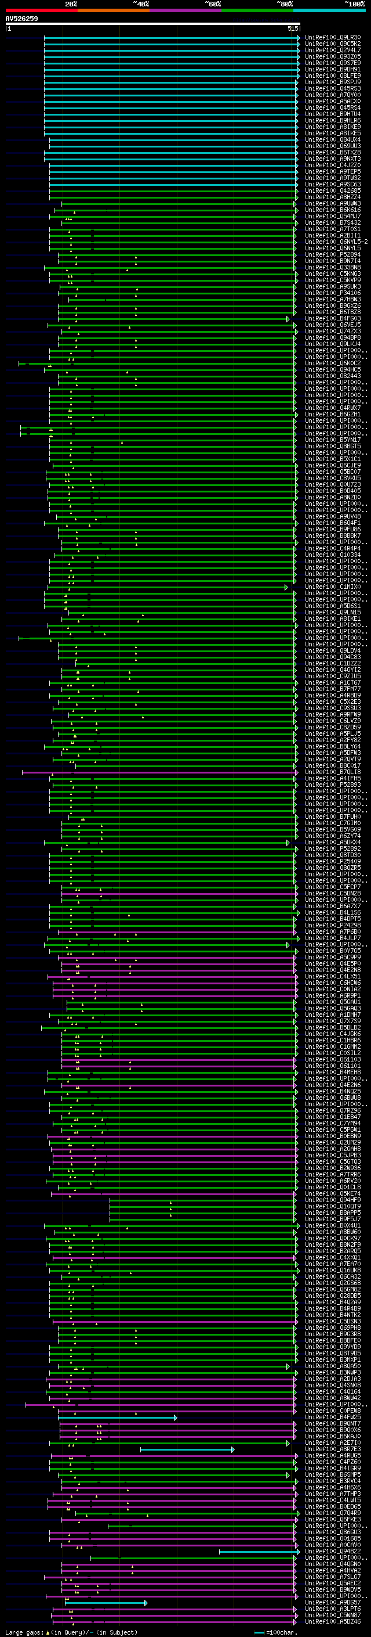Select hit label UniRef100_P52892
This screenshot has width=371, height=1637.
point(333,849)
